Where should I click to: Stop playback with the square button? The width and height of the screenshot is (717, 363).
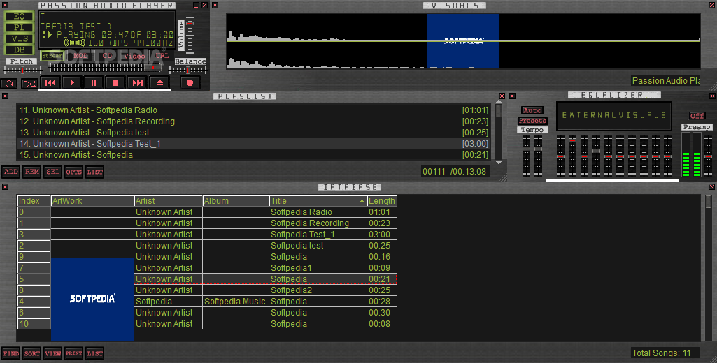pos(115,82)
